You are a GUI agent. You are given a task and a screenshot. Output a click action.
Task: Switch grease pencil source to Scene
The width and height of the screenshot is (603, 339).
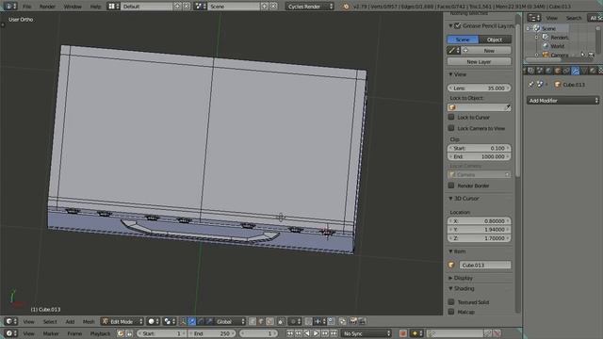tap(463, 40)
